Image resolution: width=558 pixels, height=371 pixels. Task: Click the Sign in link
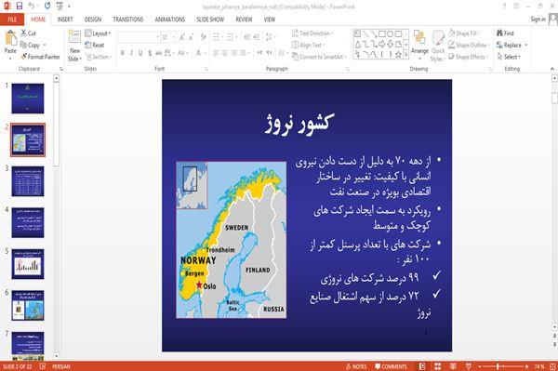click(538, 20)
